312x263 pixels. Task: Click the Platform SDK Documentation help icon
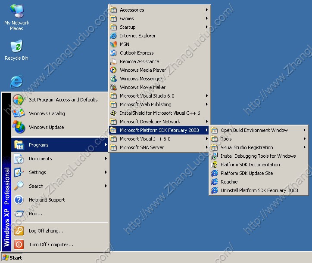(x=214, y=165)
